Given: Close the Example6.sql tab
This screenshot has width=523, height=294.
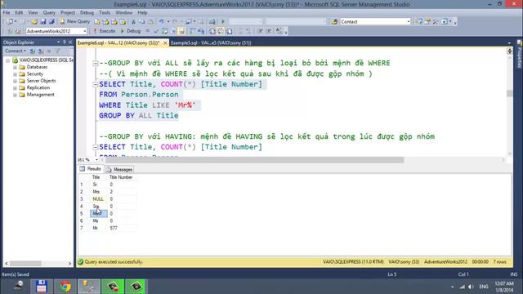Looking at the screenshot, I should pos(165,43).
